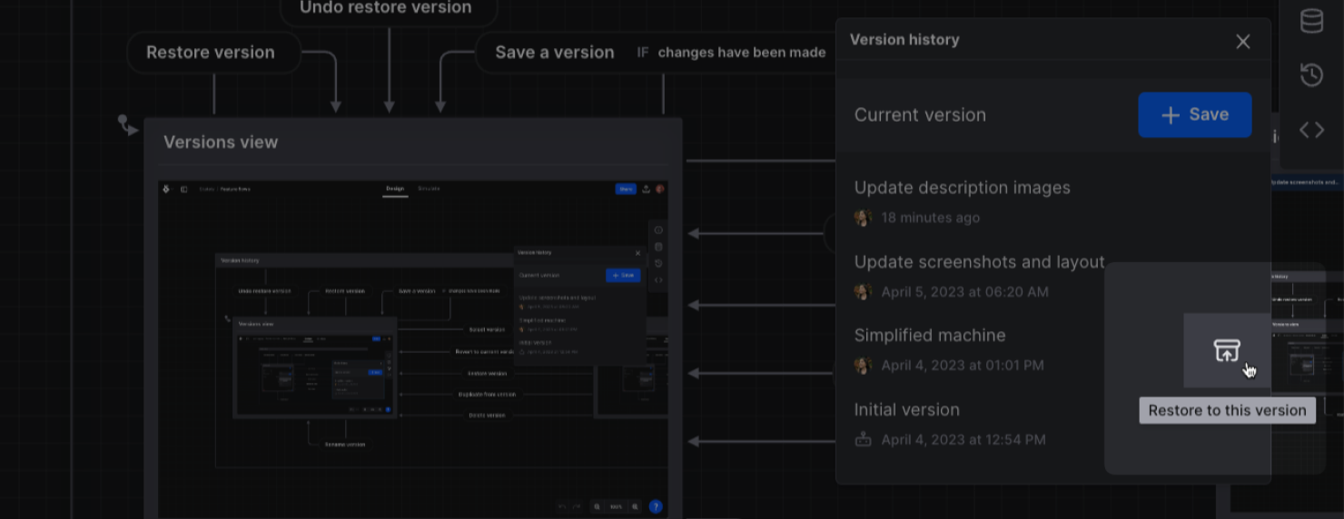The image size is (1344, 519).
Task: Click avatar beside April 4 01:01 PM timestamp
Action: (863, 366)
